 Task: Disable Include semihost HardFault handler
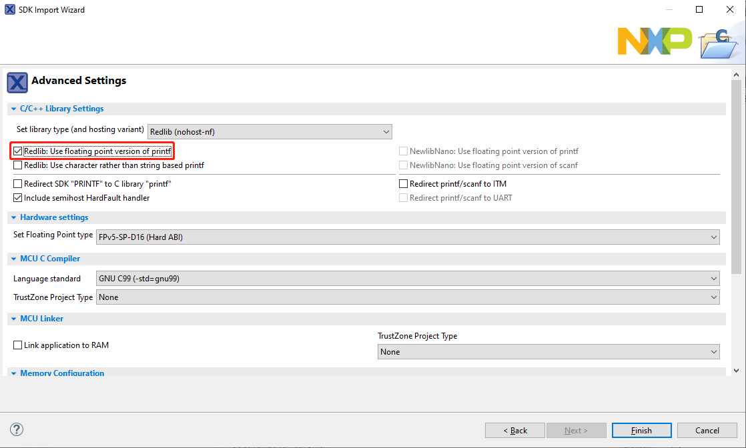click(18, 198)
